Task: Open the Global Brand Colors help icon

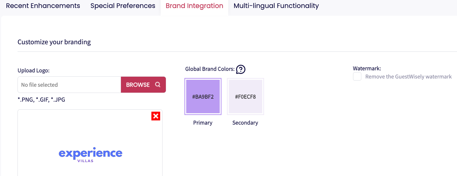Action: 241,69
